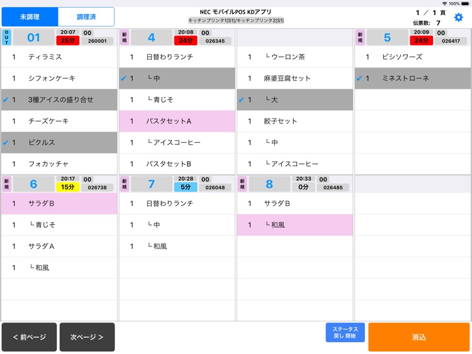
Task: Select 麻婆豆腐セット row
Action: (295, 78)
